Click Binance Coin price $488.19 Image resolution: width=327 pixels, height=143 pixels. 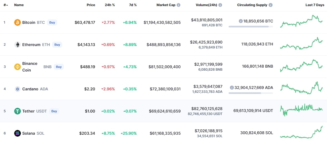tap(88, 67)
